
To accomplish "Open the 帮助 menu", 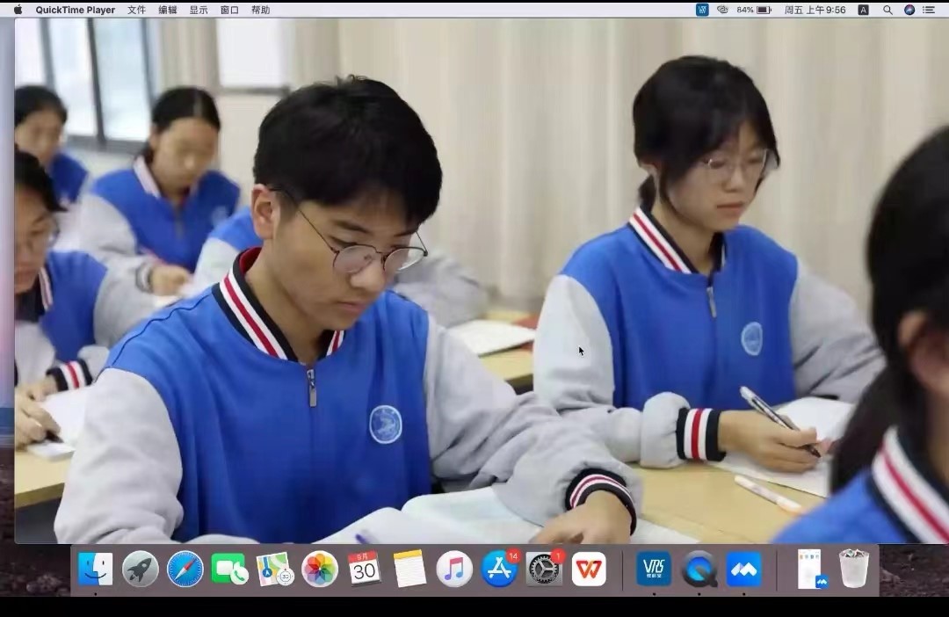I will pyautogui.click(x=260, y=10).
